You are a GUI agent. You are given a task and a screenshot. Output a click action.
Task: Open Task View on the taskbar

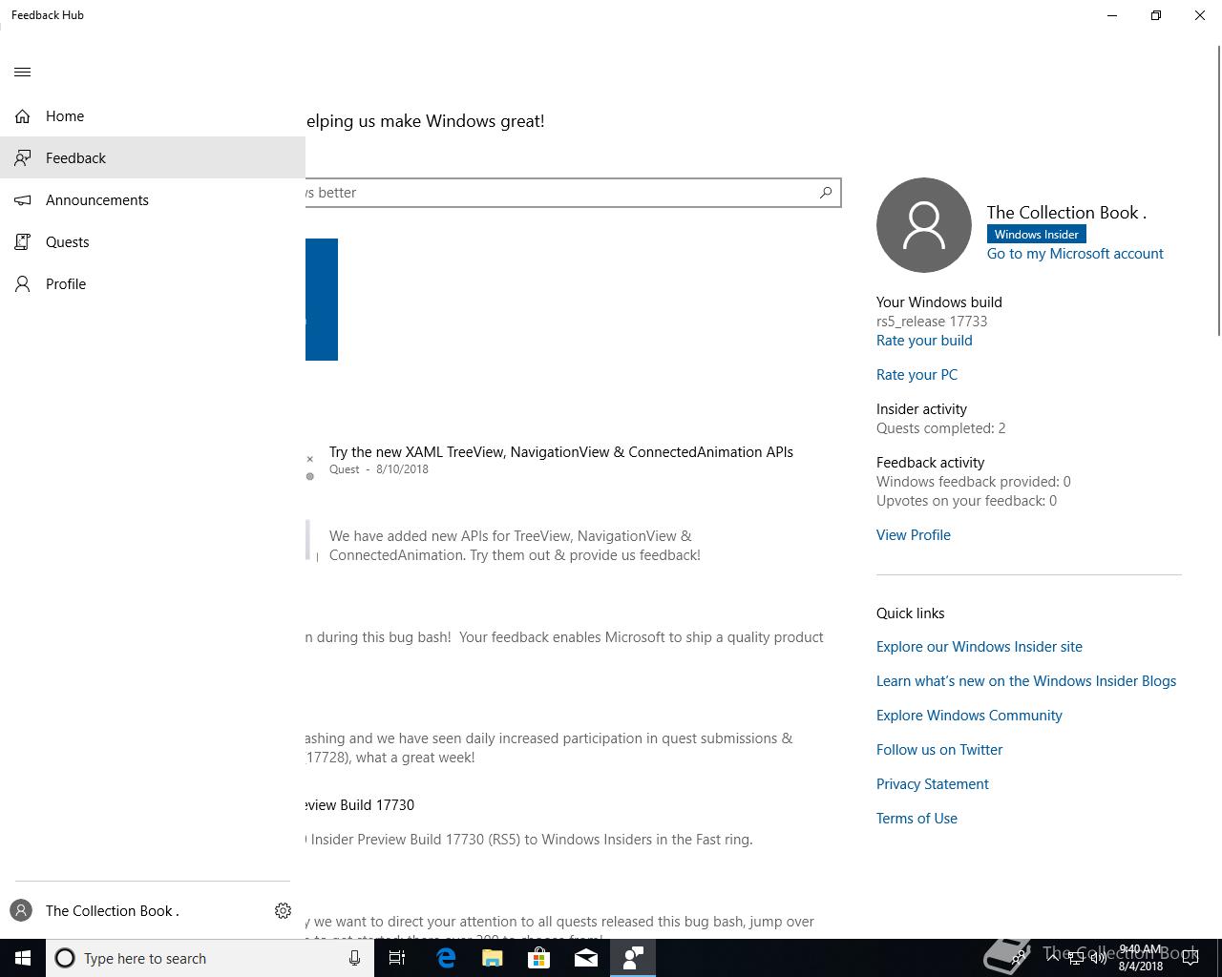pos(397,958)
